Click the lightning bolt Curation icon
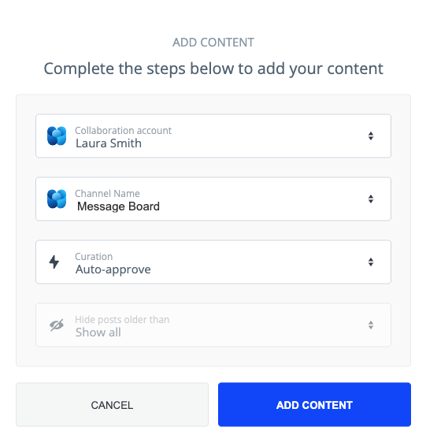Screen dimensions: 426x442 point(54,262)
